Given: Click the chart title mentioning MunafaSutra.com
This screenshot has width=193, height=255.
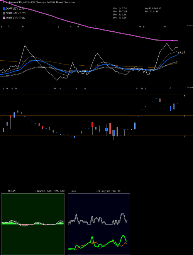Looking at the screenshot, I should (x=39, y=2).
